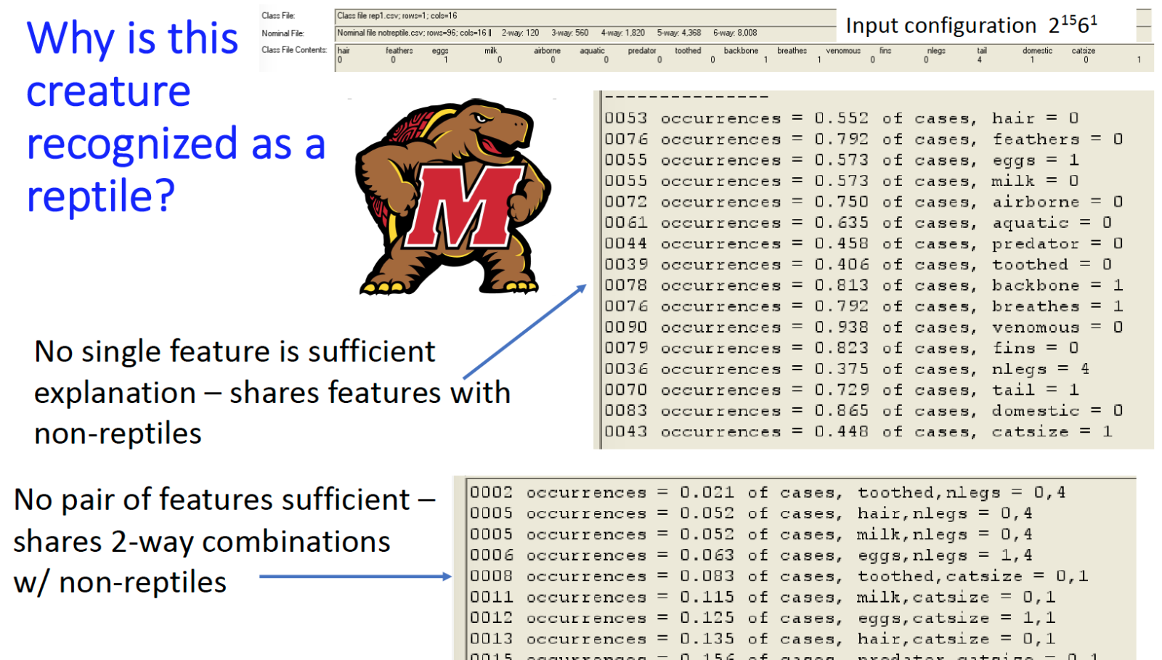Click the 'Class File:' label

pyautogui.click(x=279, y=16)
